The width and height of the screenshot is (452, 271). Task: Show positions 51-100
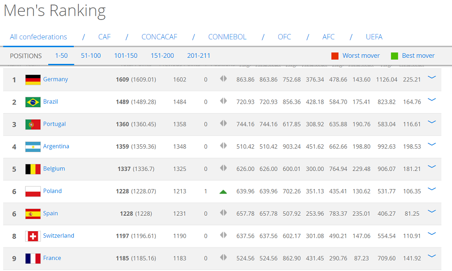(91, 56)
